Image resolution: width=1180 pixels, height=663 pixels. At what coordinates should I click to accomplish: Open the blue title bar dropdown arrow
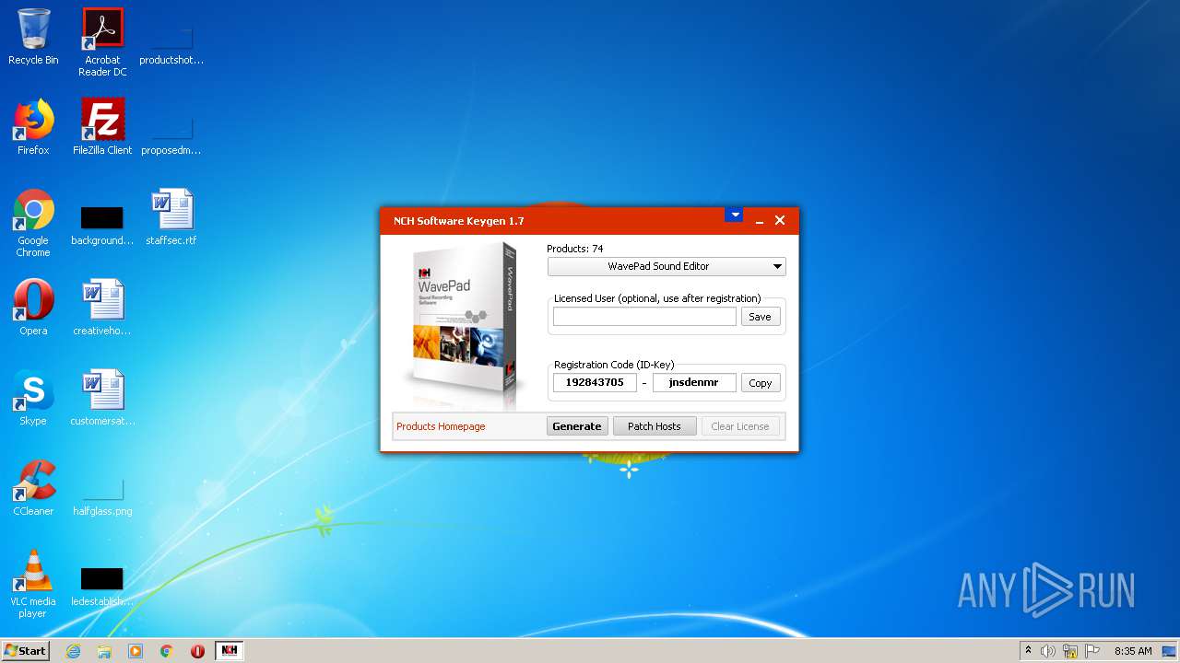[734, 215]
